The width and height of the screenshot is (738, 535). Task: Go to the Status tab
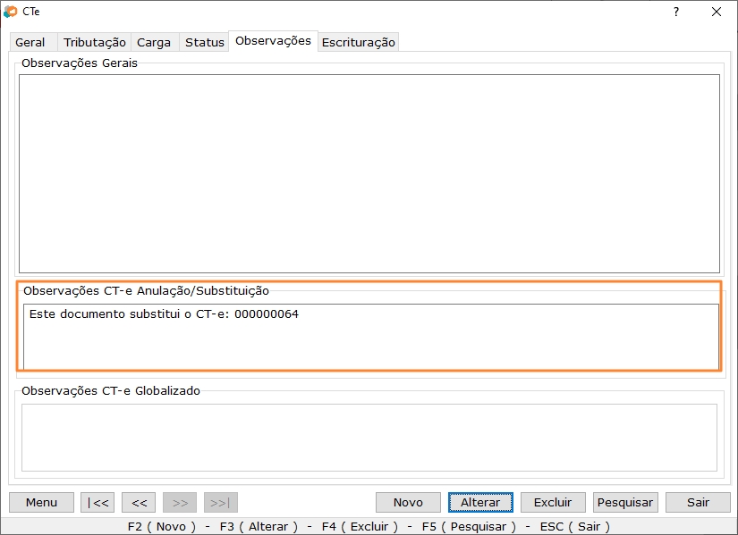pos(204,42)
